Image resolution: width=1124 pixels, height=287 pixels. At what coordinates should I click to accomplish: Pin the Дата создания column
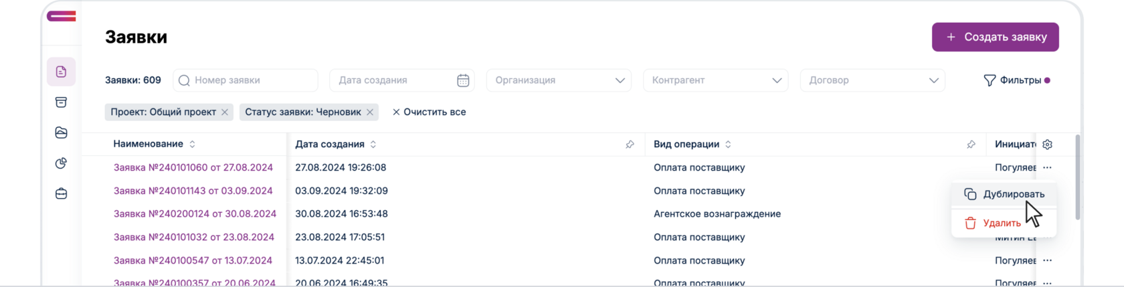(x=630, y=145)
